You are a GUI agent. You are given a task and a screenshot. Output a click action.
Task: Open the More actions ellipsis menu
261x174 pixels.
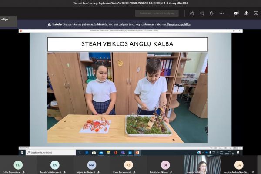(x=221, y=13)
